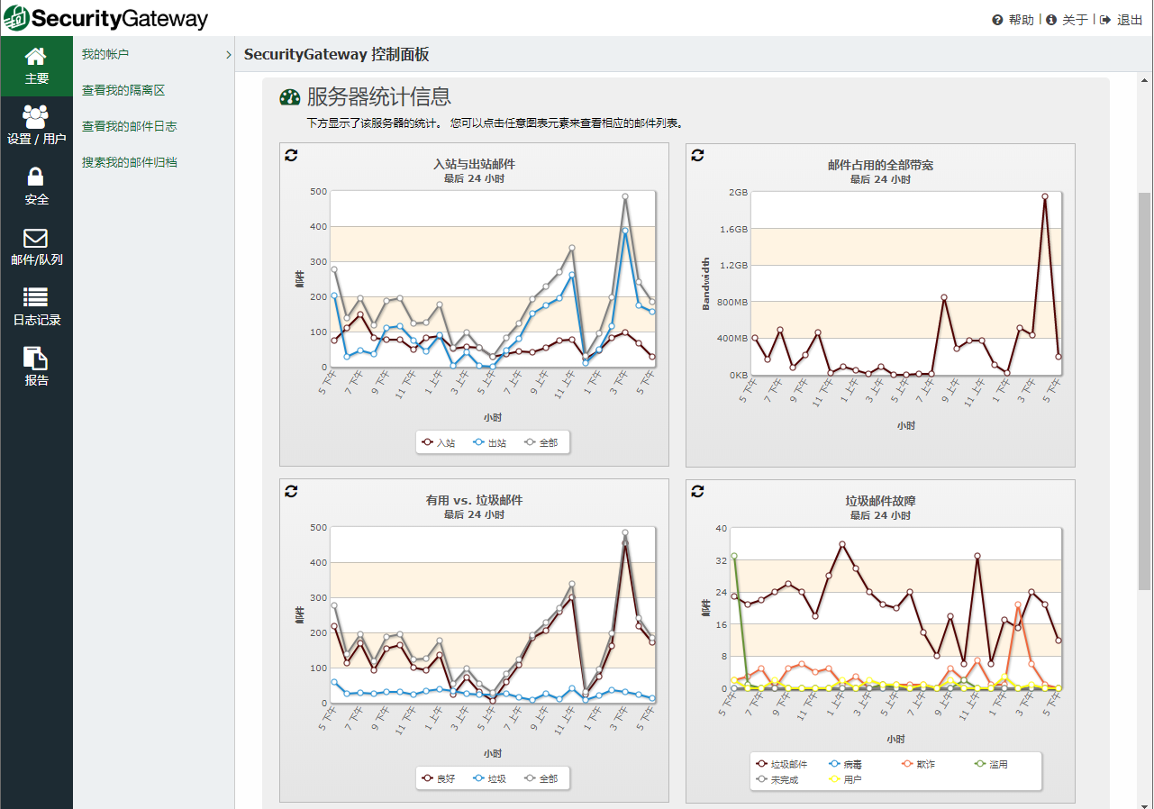Image resolution: width=1154 pixels, height=809 pixels.
Task: Open the 主要 home section in sidebar
Action: click(36, 66)
